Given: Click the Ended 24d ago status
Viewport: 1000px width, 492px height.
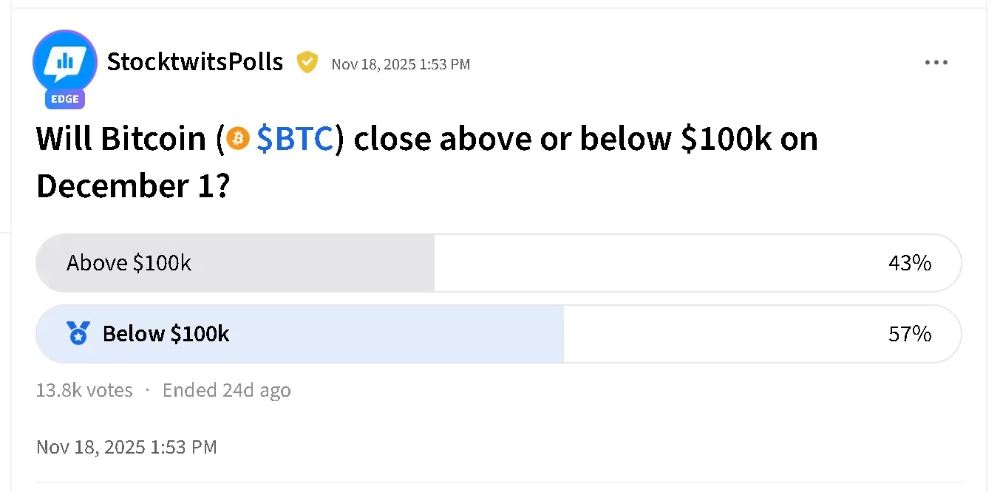Looking at the screenshot, I should pyautogui.click(x=226, y=390).
